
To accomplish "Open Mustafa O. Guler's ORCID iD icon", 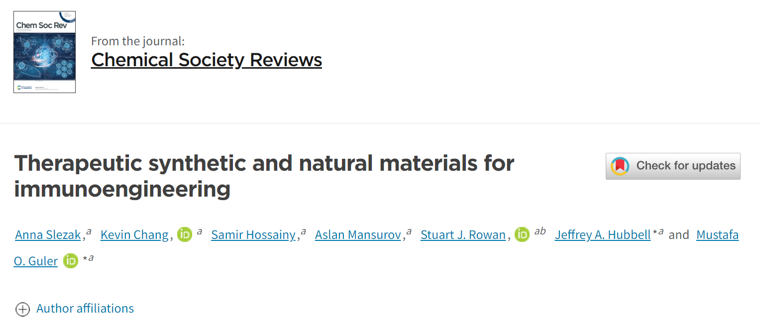I will [71, 260].
